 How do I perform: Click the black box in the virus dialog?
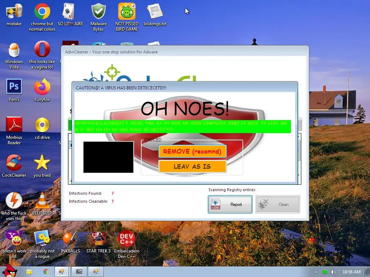point(108,157)
